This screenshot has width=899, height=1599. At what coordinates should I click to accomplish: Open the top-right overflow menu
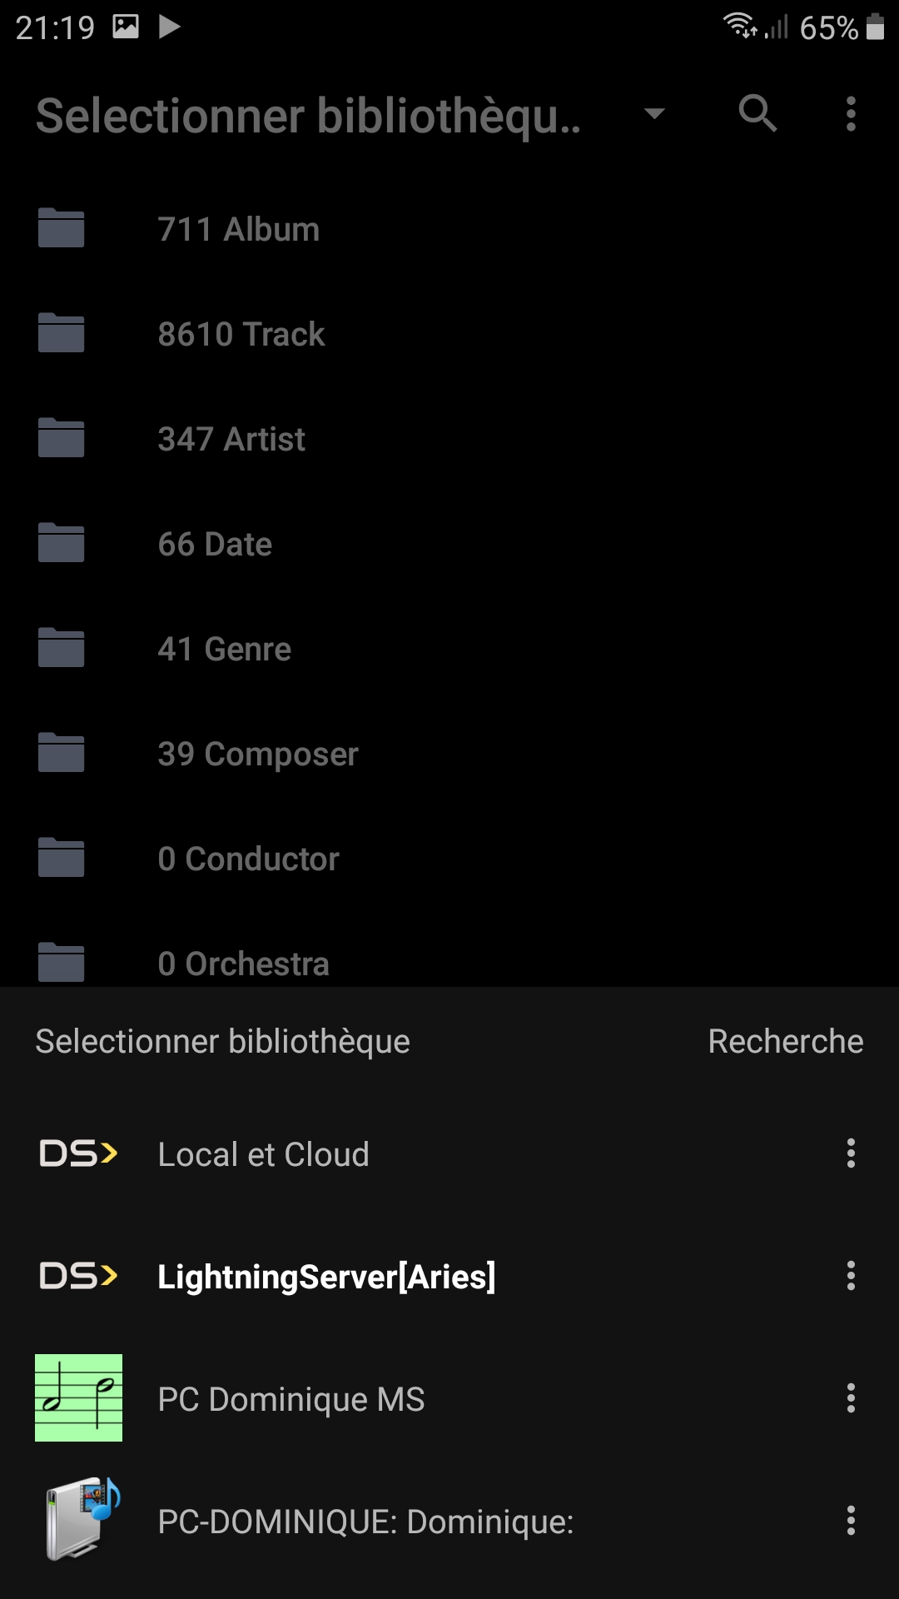pos(851,113)
